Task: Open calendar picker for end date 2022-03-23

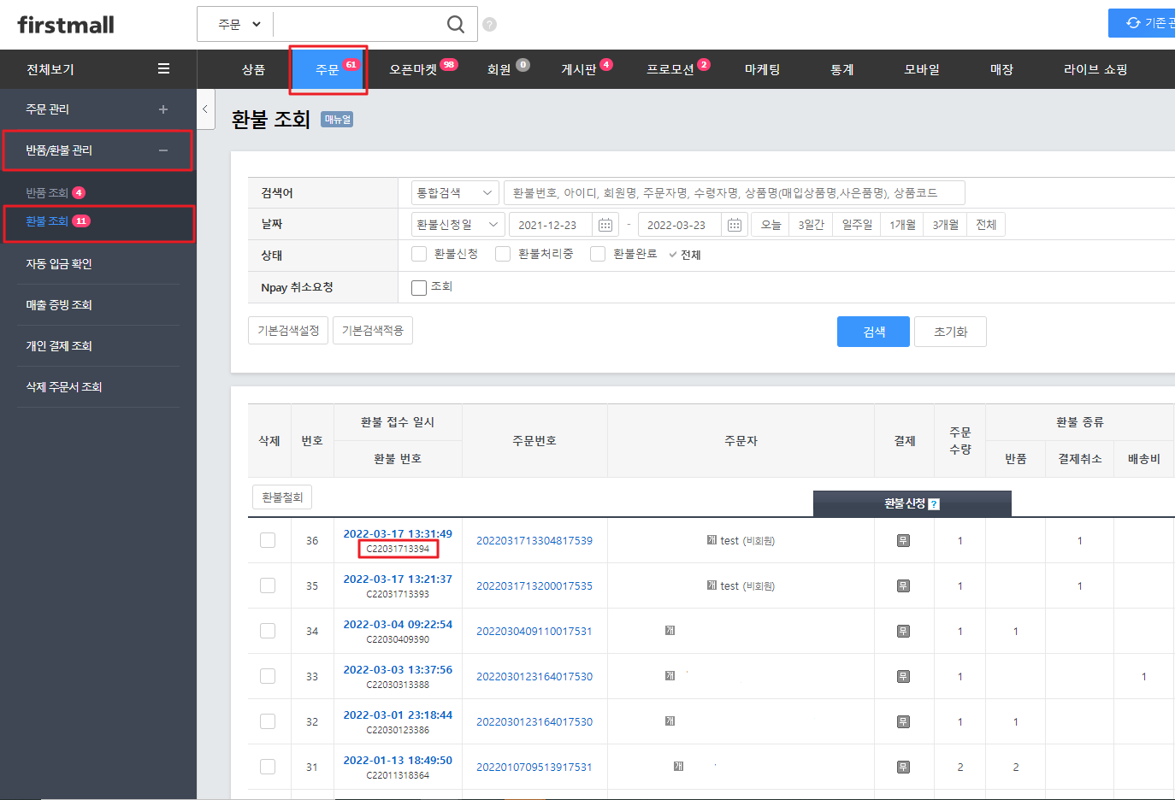Action: (x=735, y=225)
